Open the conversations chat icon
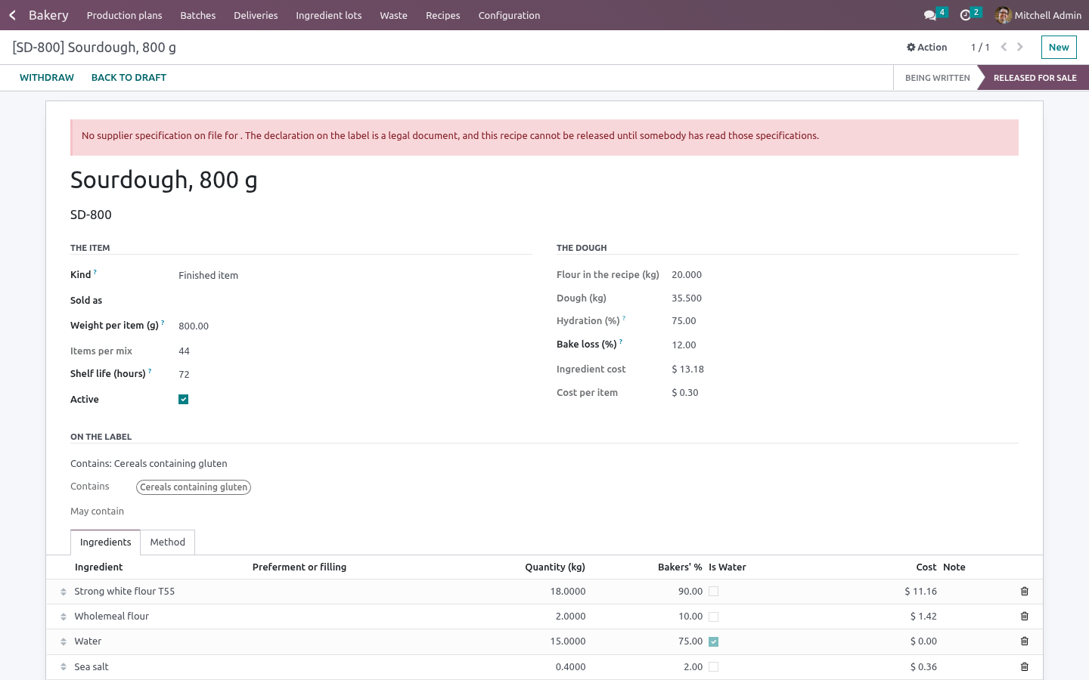 click(930, 15)
